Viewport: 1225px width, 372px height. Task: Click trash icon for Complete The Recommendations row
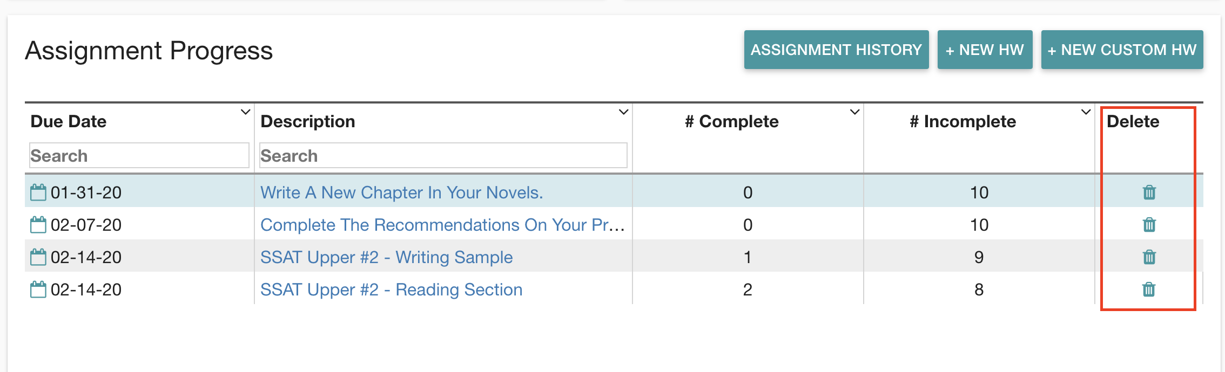point(1149,224)
